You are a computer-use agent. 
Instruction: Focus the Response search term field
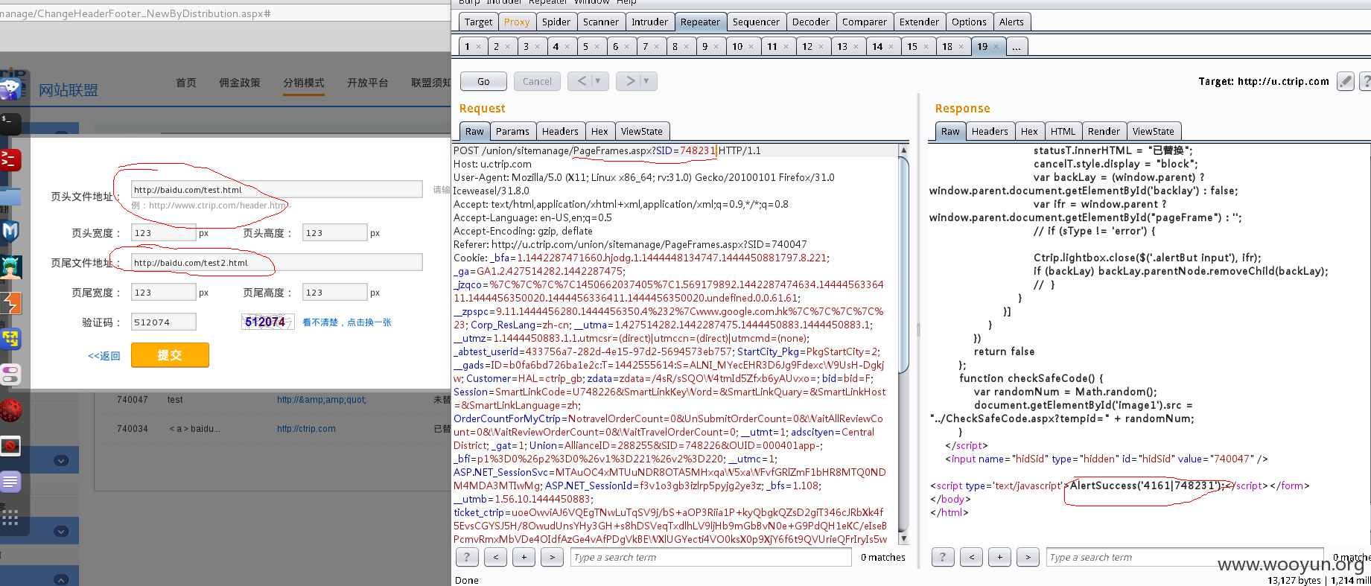(x=1186, y=557)
